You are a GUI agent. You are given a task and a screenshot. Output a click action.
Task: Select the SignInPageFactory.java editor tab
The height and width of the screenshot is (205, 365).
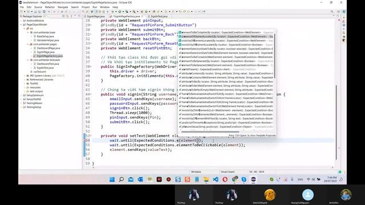coord(127,17)
